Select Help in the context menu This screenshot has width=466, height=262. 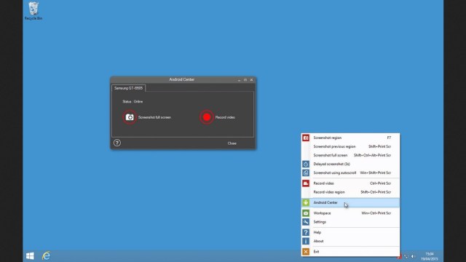click(350, 232)
